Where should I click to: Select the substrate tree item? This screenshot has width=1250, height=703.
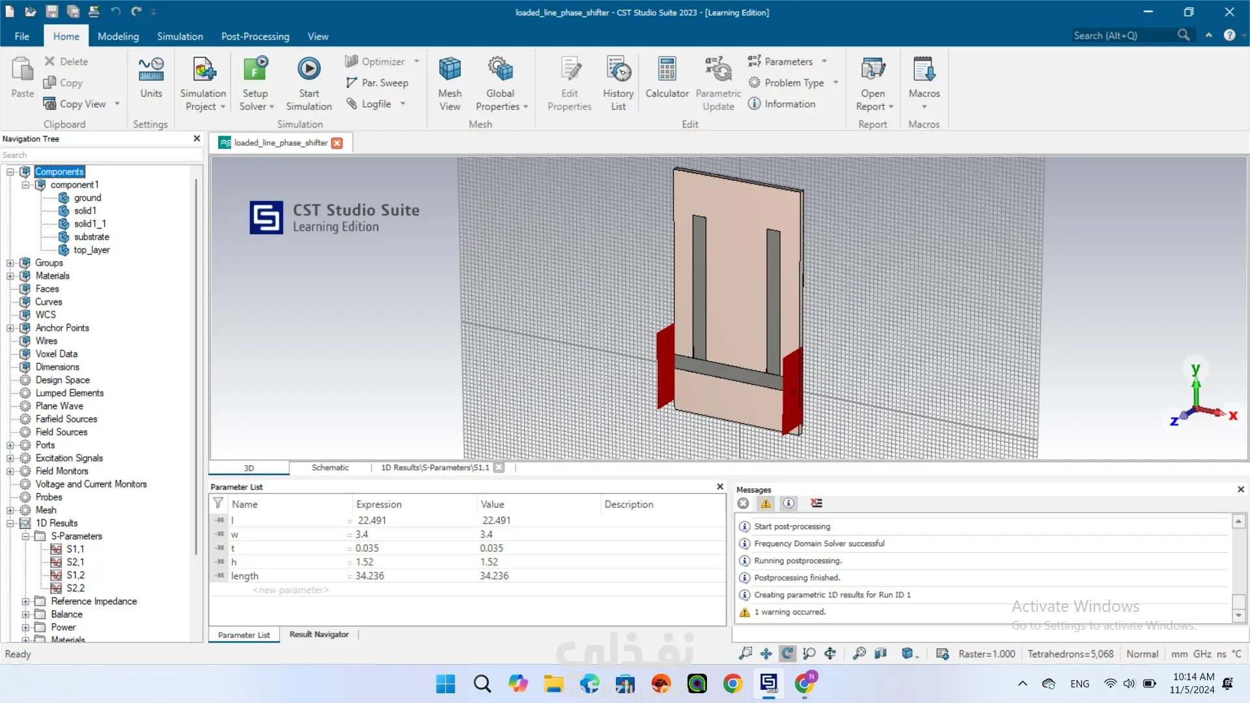[91, 237]
